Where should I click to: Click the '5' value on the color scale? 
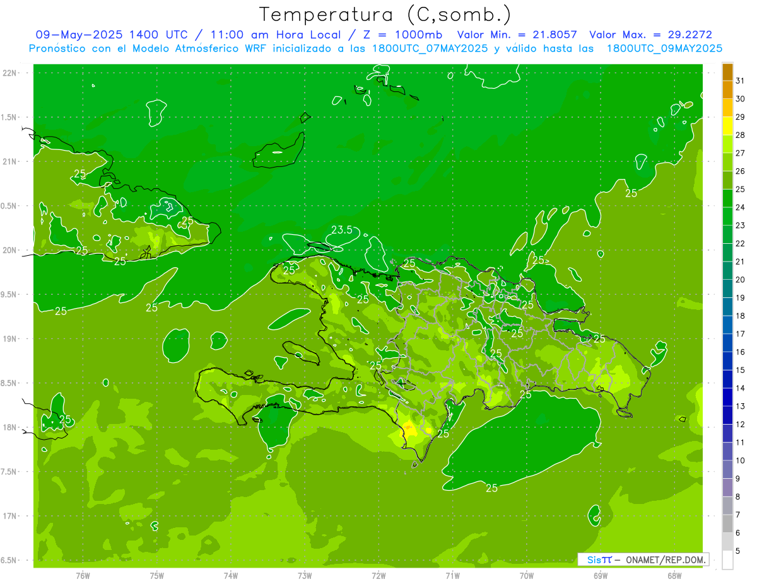pos(737,551)
